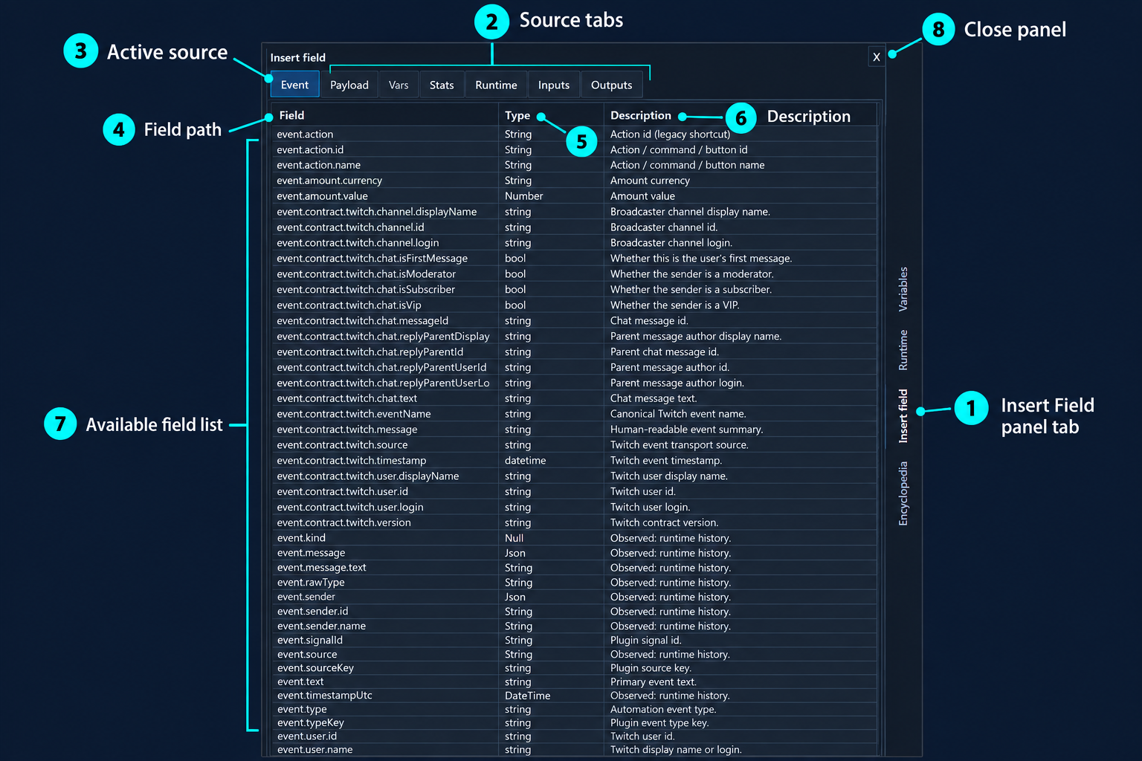Select event.contract.twitch.message field
Screen dimensions: 1142x761
tap(574, 430)
